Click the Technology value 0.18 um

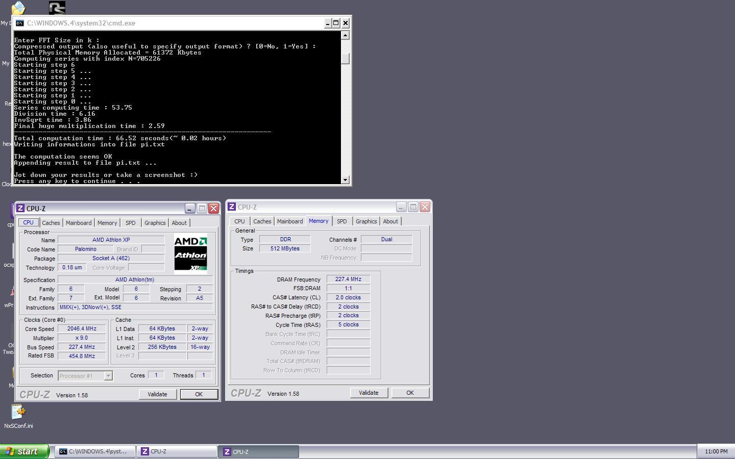click(72, 267)
